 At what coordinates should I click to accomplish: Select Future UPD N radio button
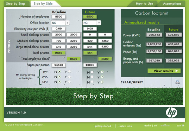[x=92, y=82]
